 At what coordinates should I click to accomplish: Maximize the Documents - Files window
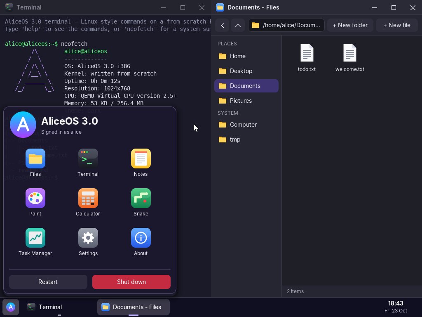point(394,7)
